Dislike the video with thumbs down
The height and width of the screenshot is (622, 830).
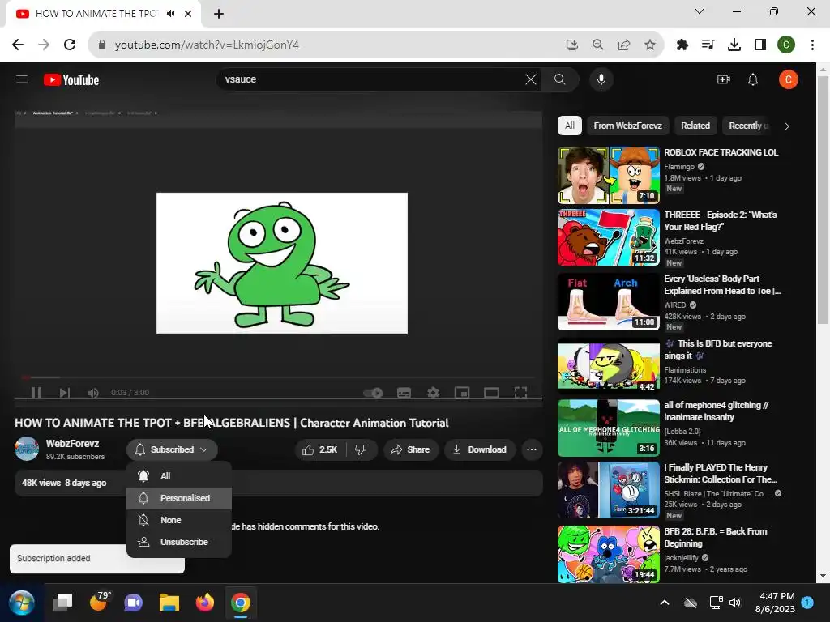[x=361, y=449]
